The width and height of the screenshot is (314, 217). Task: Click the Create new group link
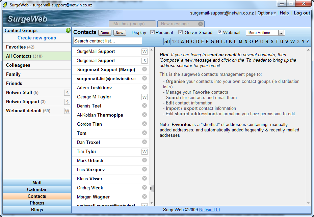tap(37, 38)
